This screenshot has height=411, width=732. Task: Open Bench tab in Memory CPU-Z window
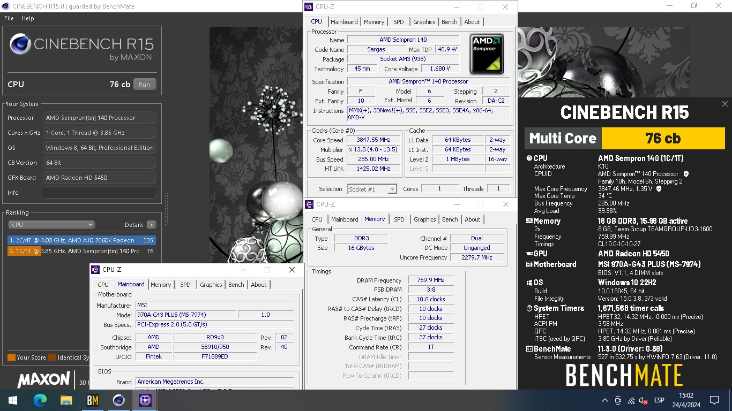450,219
